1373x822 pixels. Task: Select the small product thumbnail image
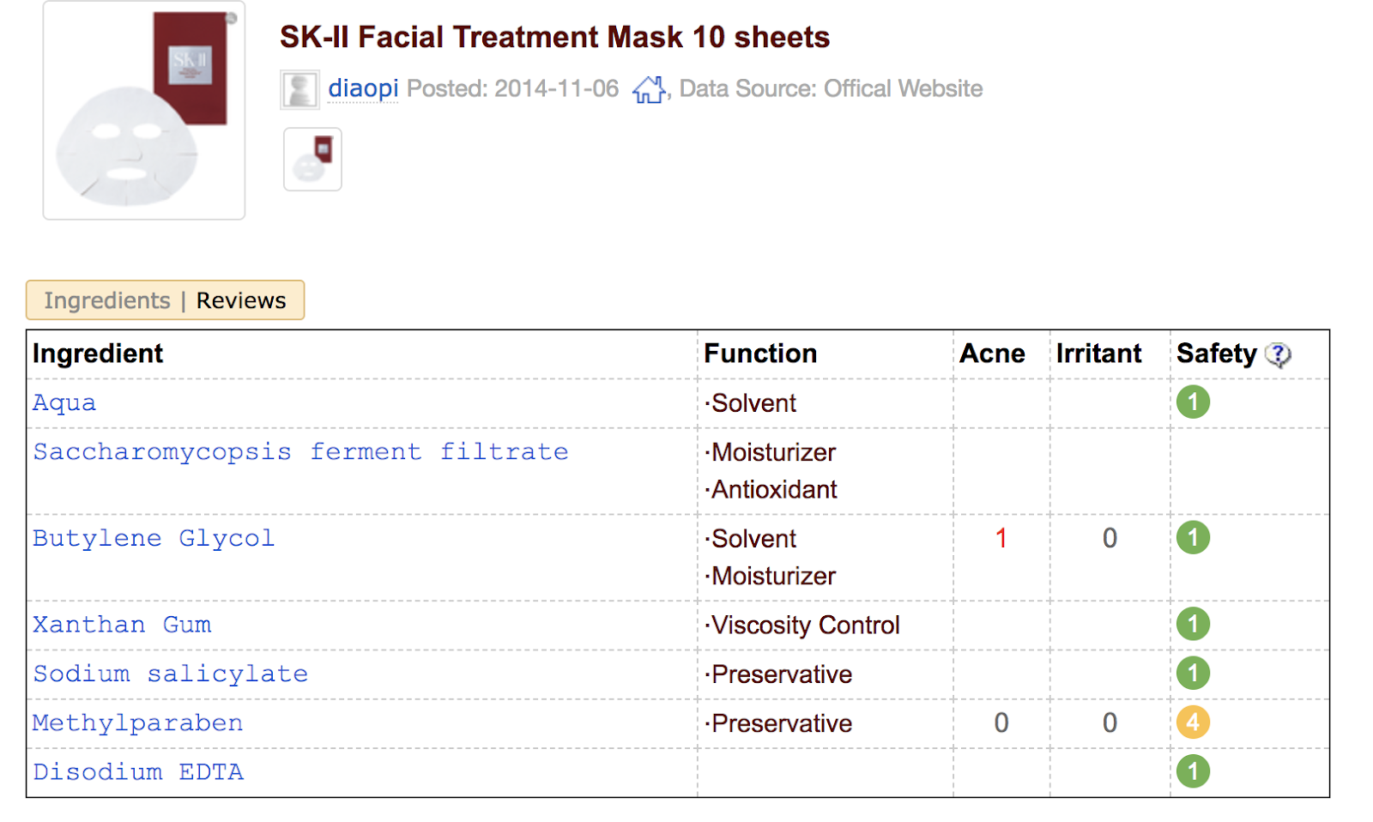coord(312,159)
